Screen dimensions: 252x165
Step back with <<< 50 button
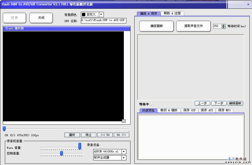click(105, 135)
